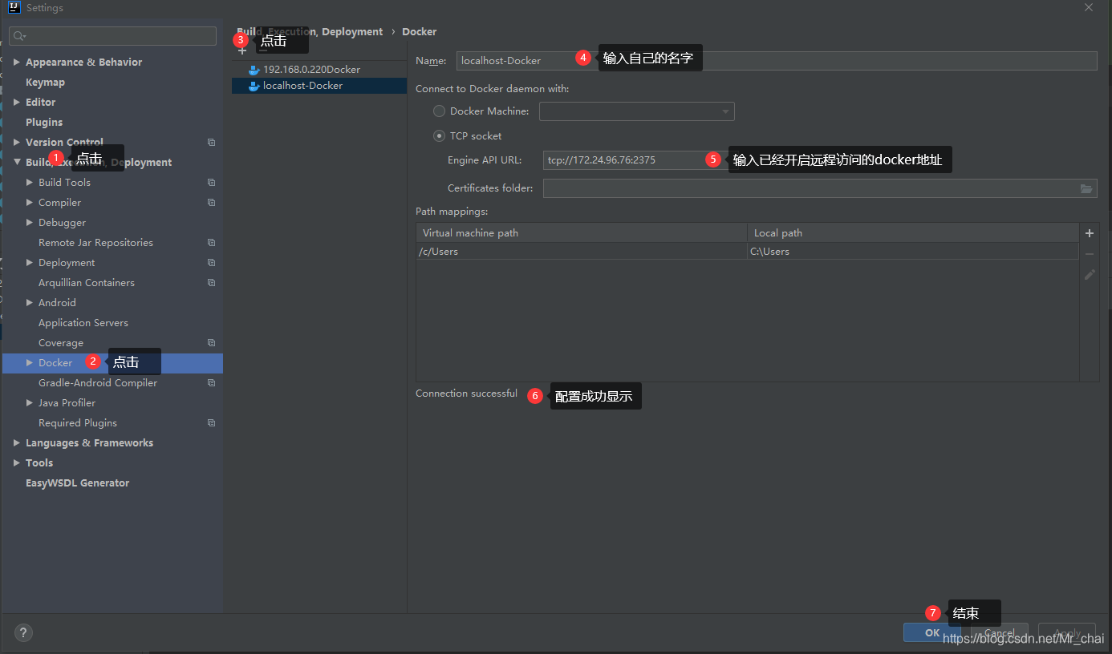Click project-level icon next to Remote Jar Repositories
This screenshot has width=1112, height=654.
coord(212,243)
